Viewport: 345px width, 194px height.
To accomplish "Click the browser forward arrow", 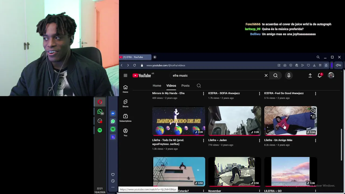I will pos(128,65).
